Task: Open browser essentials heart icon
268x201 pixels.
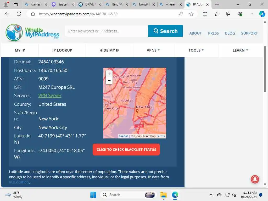Action: pos(240,14)
